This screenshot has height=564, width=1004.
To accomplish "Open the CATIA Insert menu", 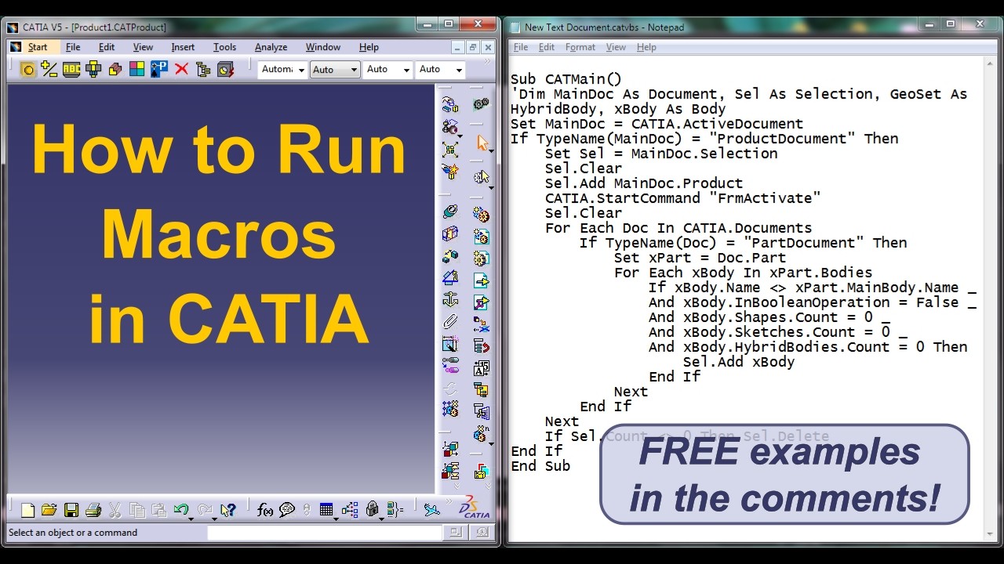I will tap(183, 47).
